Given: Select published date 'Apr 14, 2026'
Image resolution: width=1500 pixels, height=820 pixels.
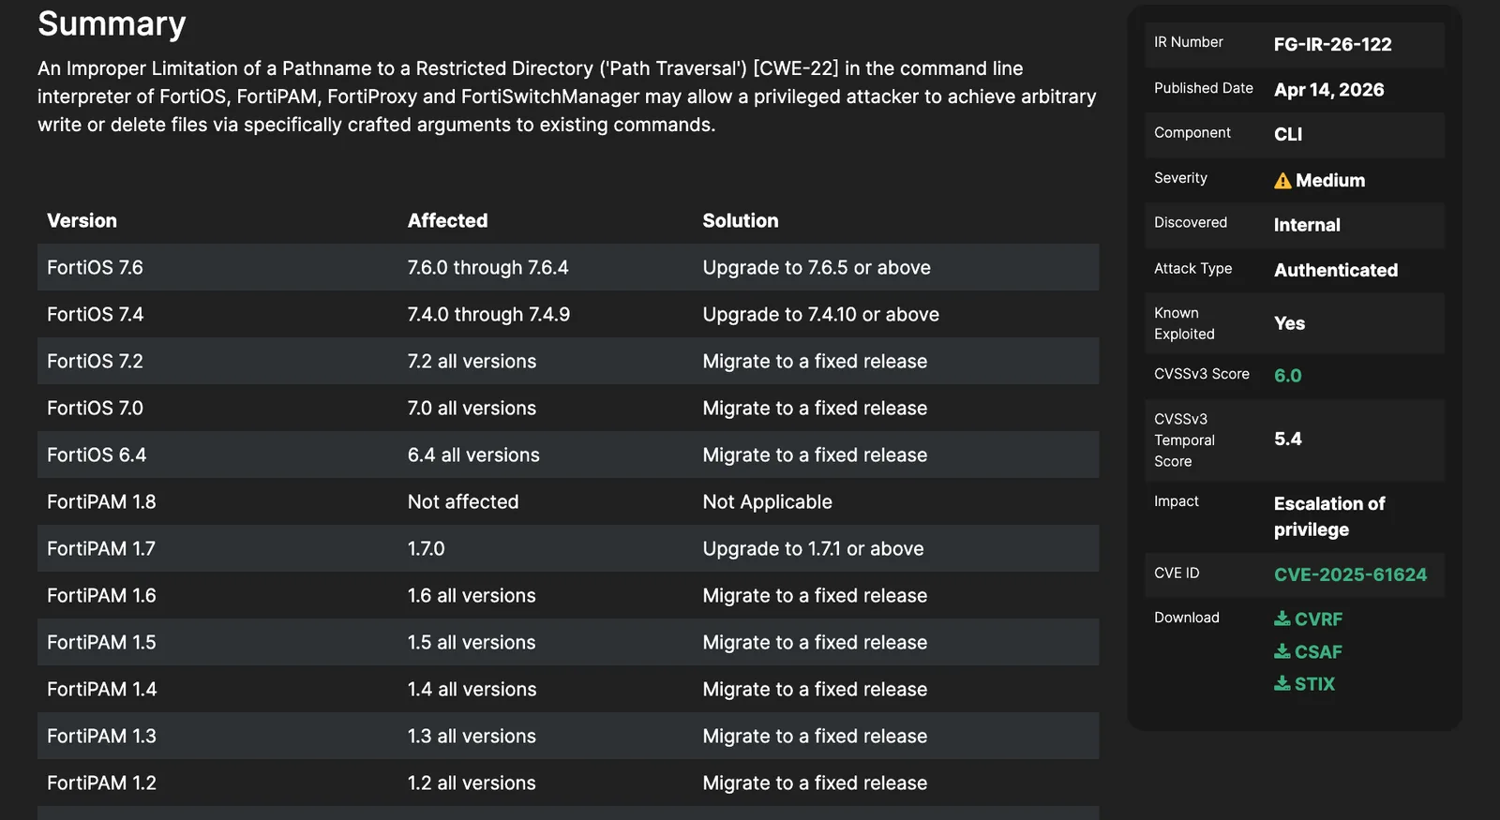Looking at the screenshot, I should (1328, 90).
